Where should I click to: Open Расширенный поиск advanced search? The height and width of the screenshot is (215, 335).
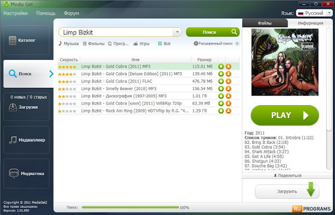pyautogui.click(x=216, y=43)
